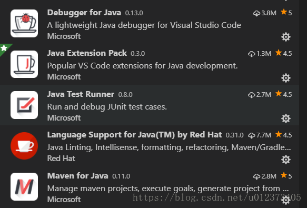This screenshot has height=208, width=307.
Task: Click the 7.7M download count for Red Hat extension
Action: [x=260, y=135]
